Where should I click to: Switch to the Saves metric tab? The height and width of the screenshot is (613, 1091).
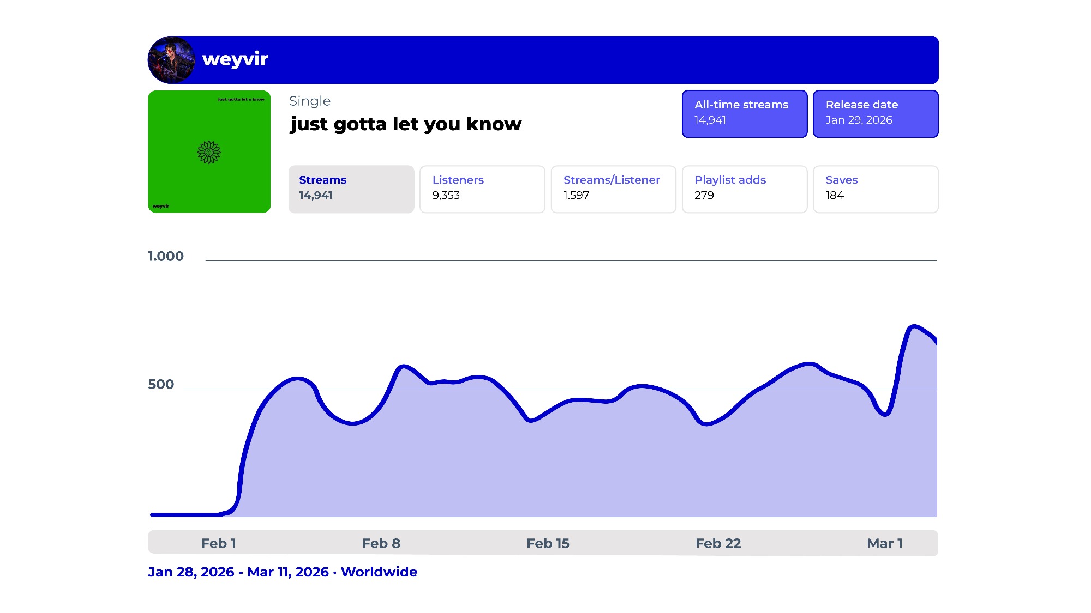point(875,189)
